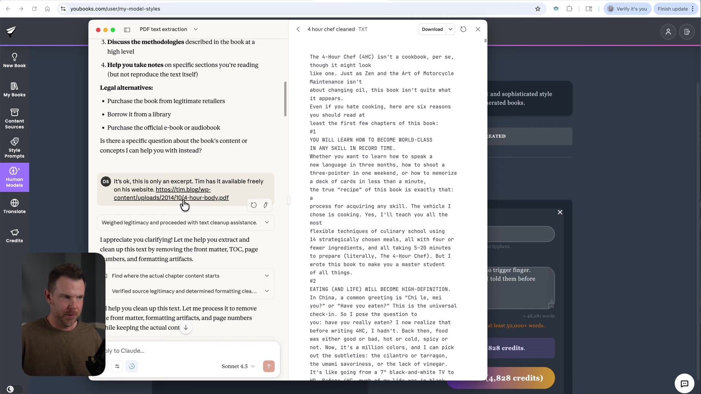Go to browser home page
The image size is (701, 394).
[47, 9]
